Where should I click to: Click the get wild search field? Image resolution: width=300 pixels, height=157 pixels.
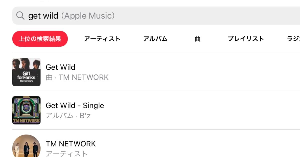(x=156, y=16)
